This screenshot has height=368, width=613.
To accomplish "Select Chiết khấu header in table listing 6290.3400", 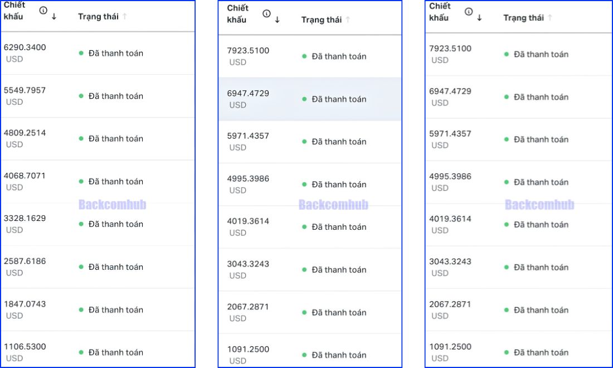I will click(14, 11).
